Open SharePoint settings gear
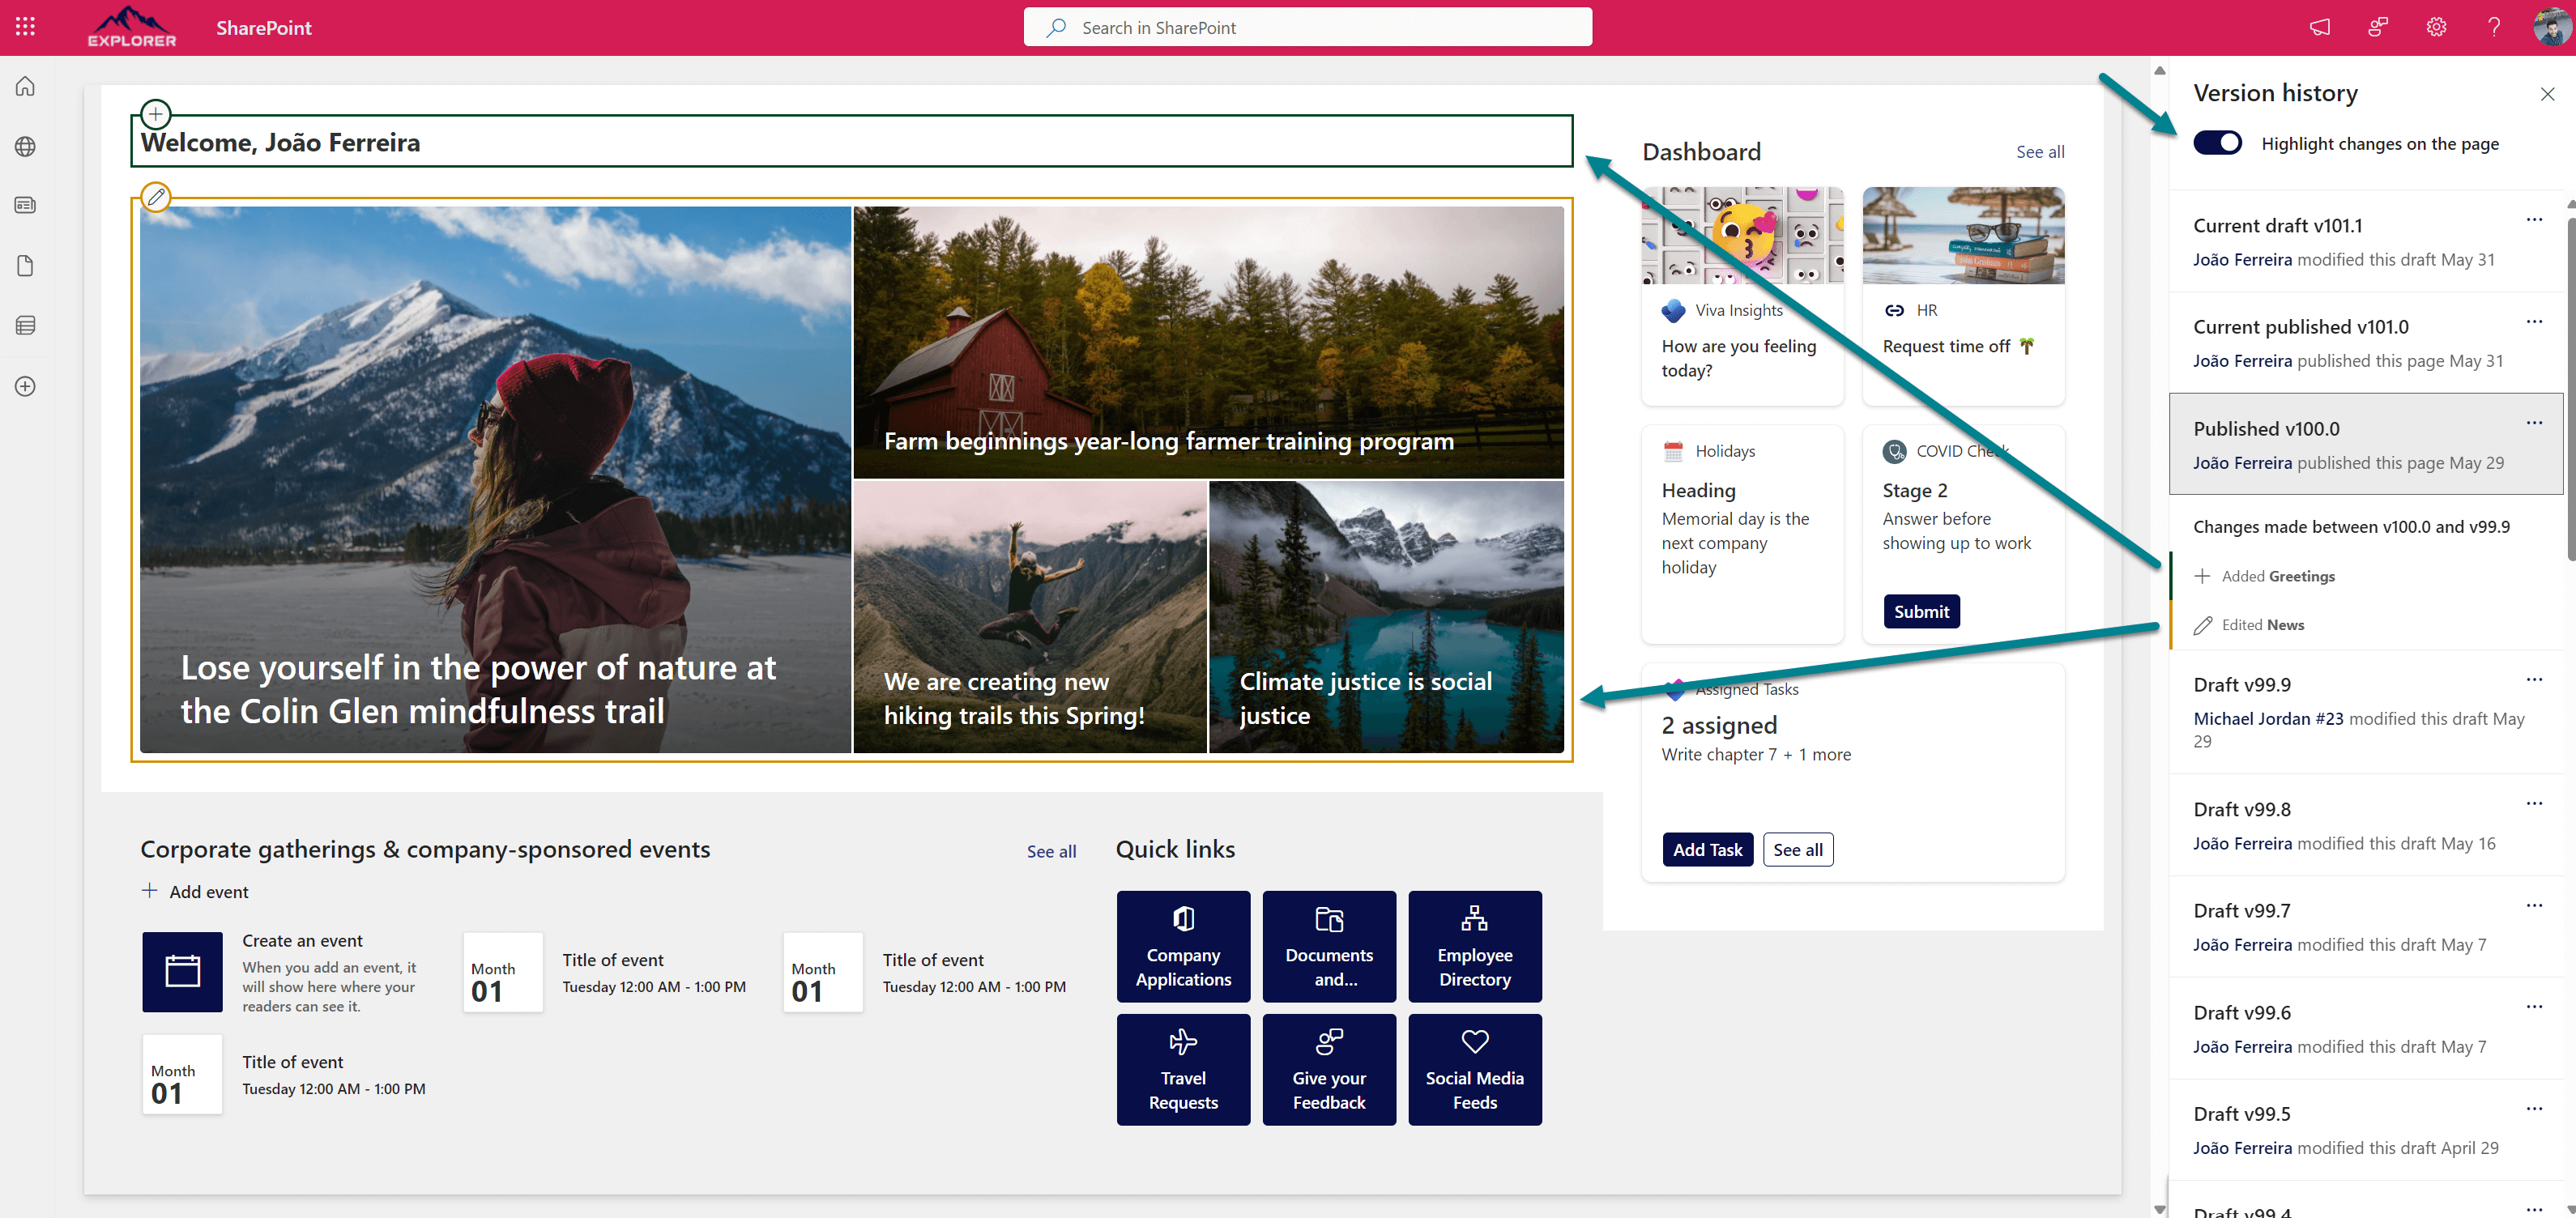The width and height of the screenshot is (2576, 1218). (2436, 27)
